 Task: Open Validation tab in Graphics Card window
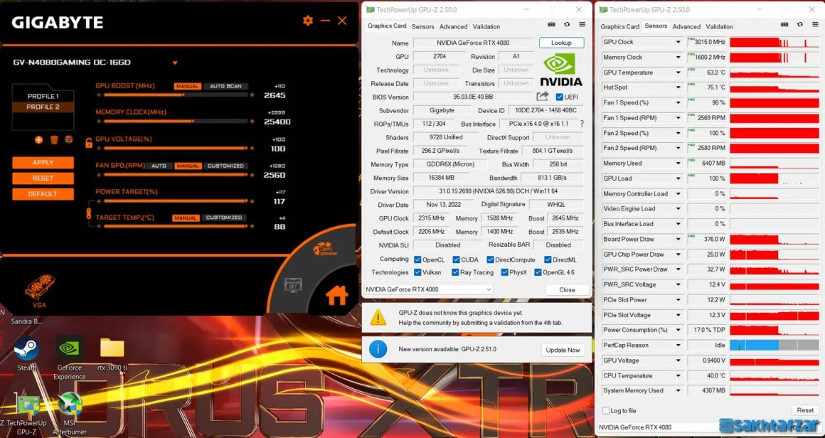486,26
